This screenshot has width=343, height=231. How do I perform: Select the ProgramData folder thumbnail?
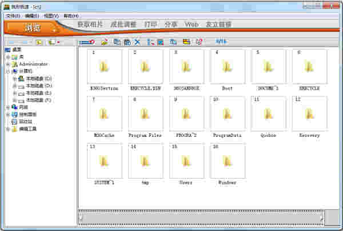coord(228,114)
